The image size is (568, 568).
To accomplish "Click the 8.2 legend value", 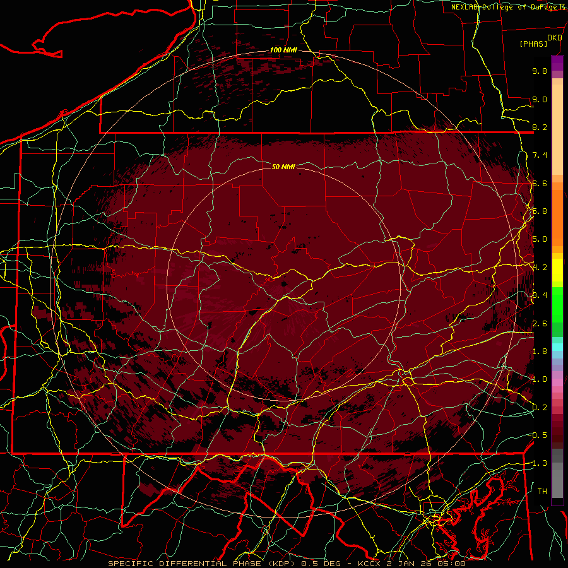I will [540, 127].
